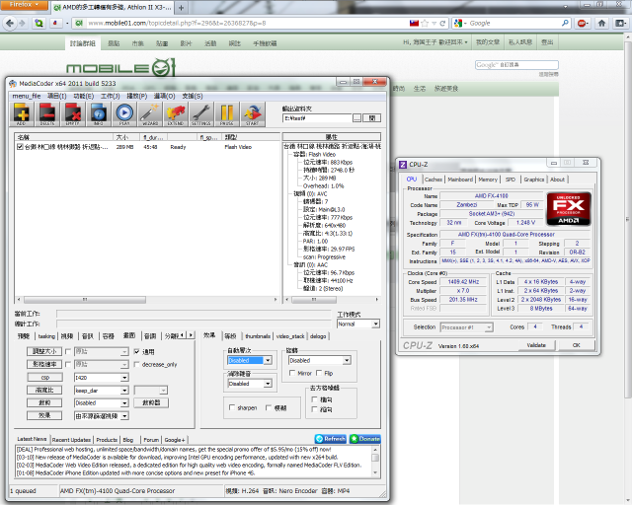Click the DELETE file toolbar icon
The height and width of the screenshot is (505, 632).
point(47,114)
